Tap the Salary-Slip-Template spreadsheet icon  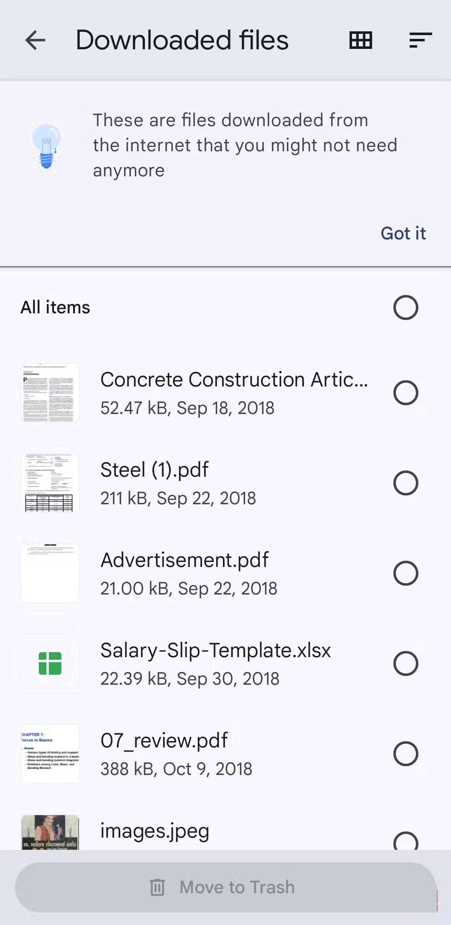[x=50, y=663]
